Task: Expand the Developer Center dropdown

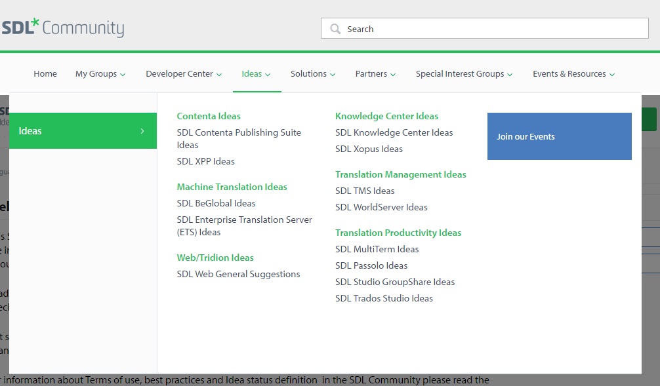Action: click(x=184, y=74)
